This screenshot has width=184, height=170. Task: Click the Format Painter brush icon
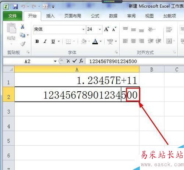(x=23, y=44)
